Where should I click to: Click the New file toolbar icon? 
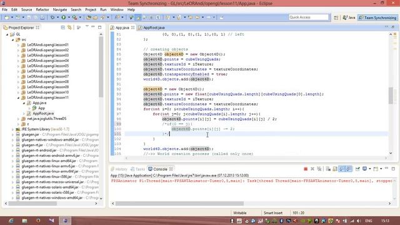(x=7, y=17)
